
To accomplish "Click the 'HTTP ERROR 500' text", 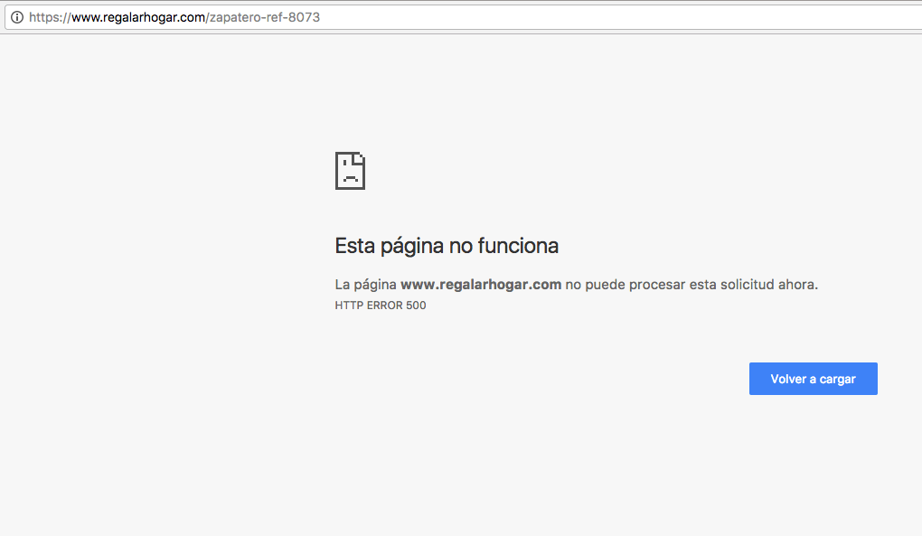I will (381, 305).
